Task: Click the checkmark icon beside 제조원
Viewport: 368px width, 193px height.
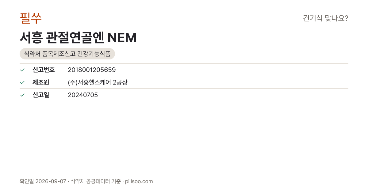Action: pos(22,82)
